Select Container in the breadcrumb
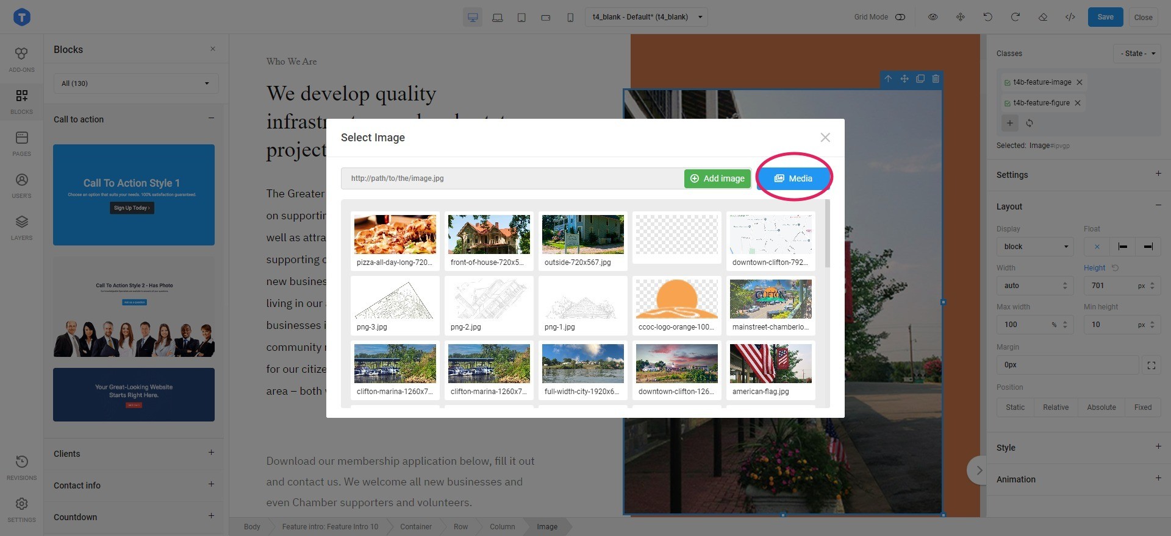Screen dimensions: 1171x536 [x=416, y=527]
